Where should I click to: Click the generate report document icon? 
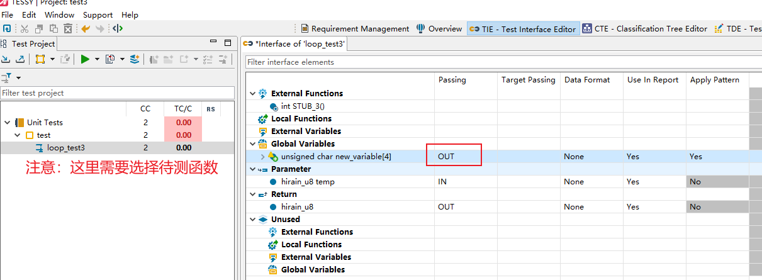point(110,59)
